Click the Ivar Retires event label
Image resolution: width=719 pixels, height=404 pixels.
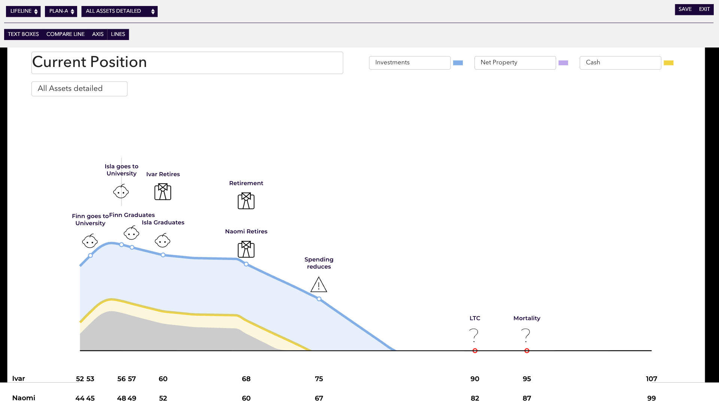[163, 174]
